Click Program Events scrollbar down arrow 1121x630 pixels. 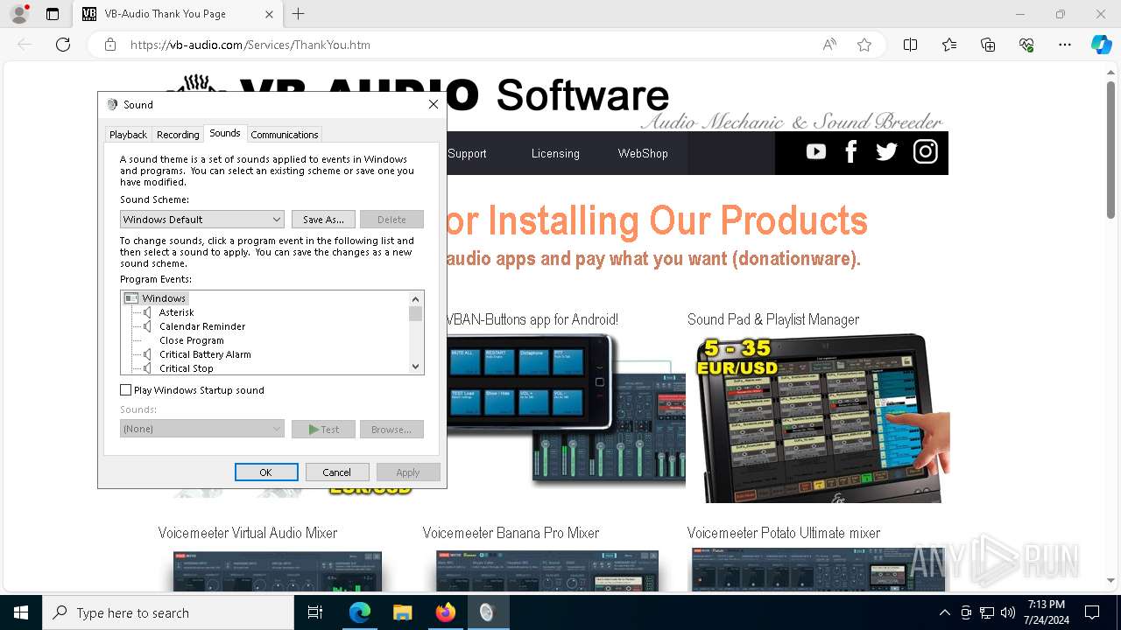pos(416,367)
